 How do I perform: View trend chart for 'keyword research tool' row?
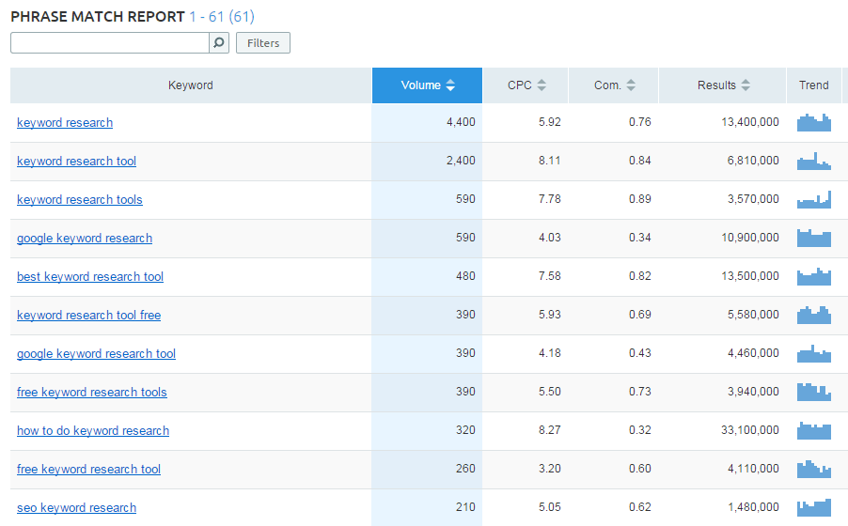pos(814,162)
